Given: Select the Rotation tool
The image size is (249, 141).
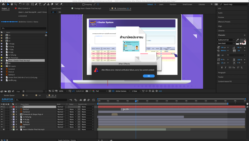Looking at the screenshot, I should 20,4.
